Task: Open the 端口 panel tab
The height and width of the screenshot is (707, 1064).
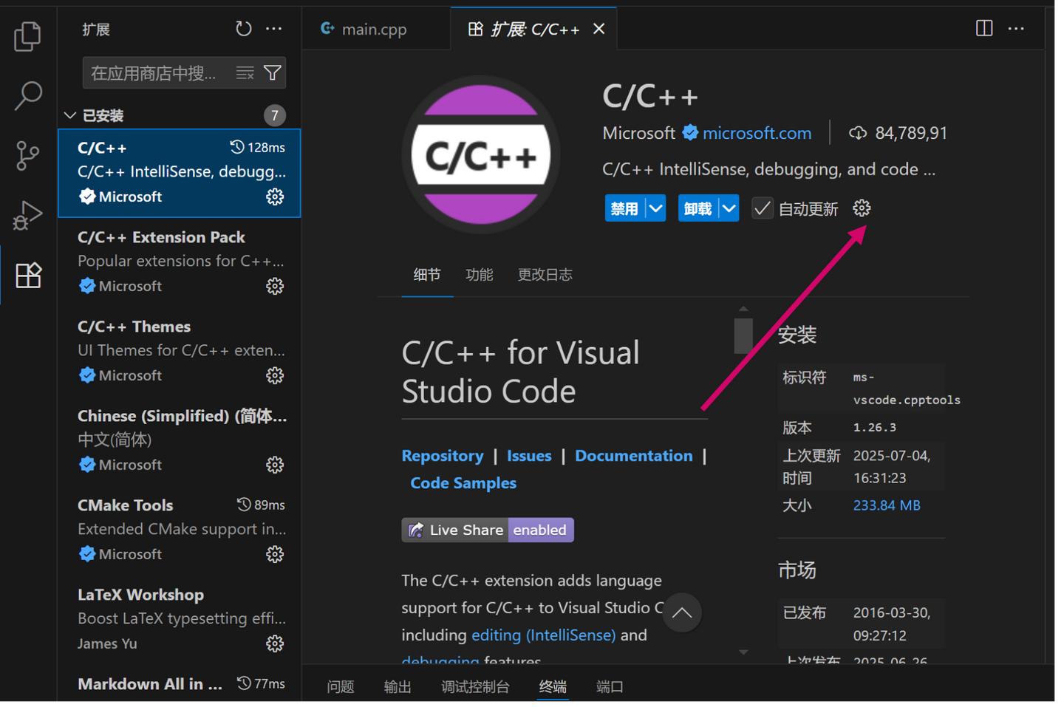Action: click(610, 686)
